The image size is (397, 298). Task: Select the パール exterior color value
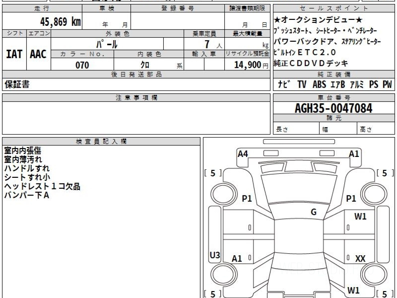(107, 44)
